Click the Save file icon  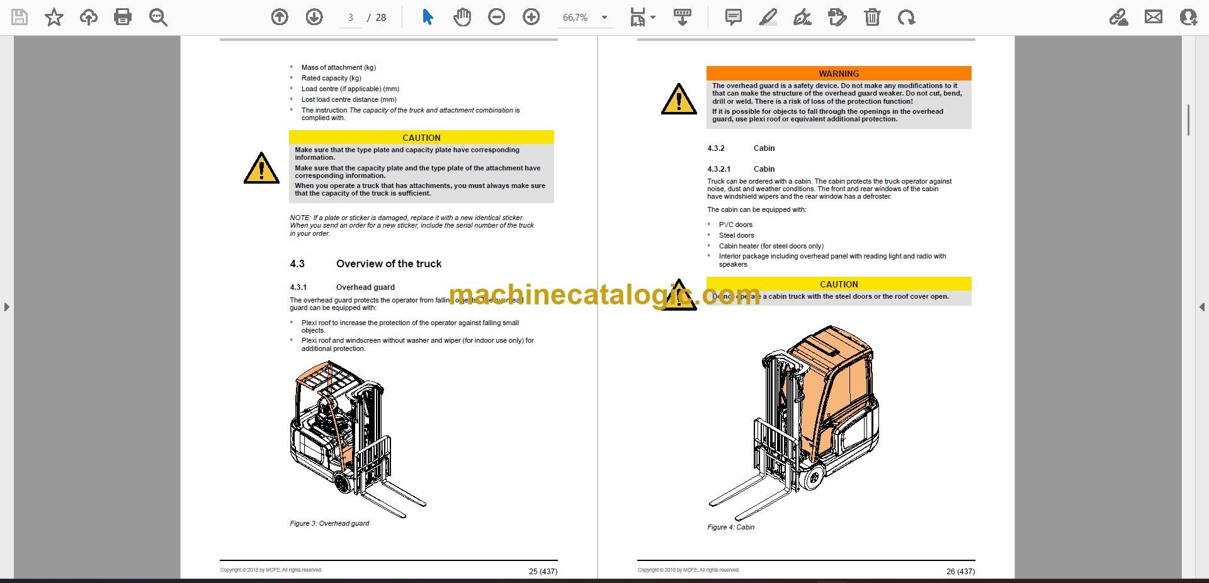(x=20, y=17)
